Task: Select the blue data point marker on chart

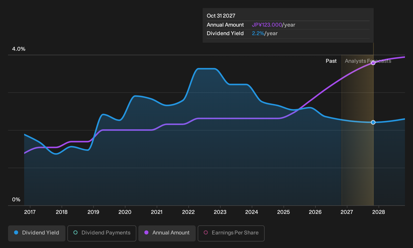Action: click(x=373, y=122)
